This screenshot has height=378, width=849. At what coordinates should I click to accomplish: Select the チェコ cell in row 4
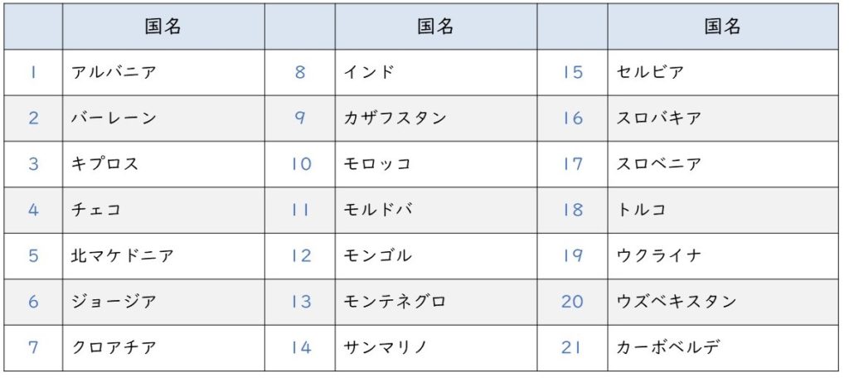pyautogui.click(x=163, y=210)
